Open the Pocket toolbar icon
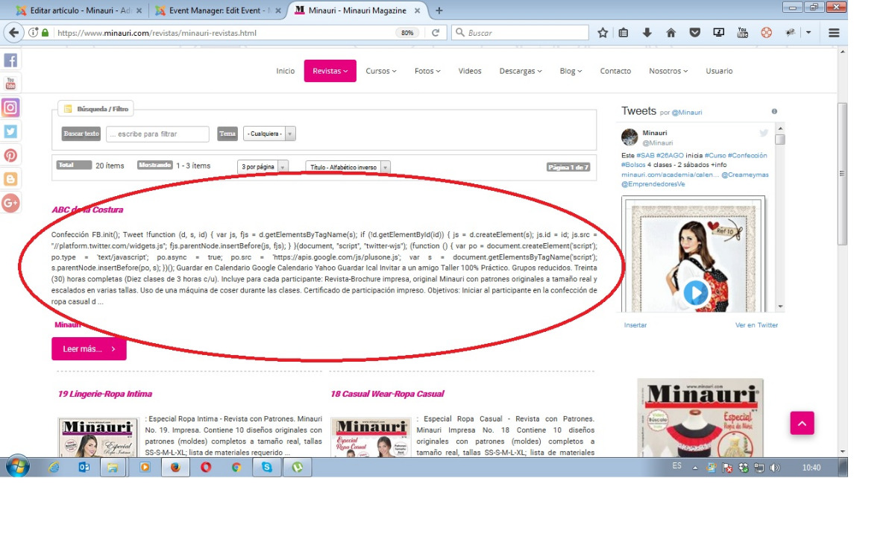This screenshot has width=895, height=534. pyautogui.click(x=694, y=33)
